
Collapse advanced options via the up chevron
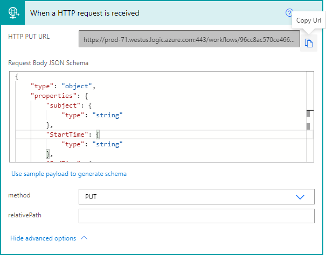click(x=84, y=238)
